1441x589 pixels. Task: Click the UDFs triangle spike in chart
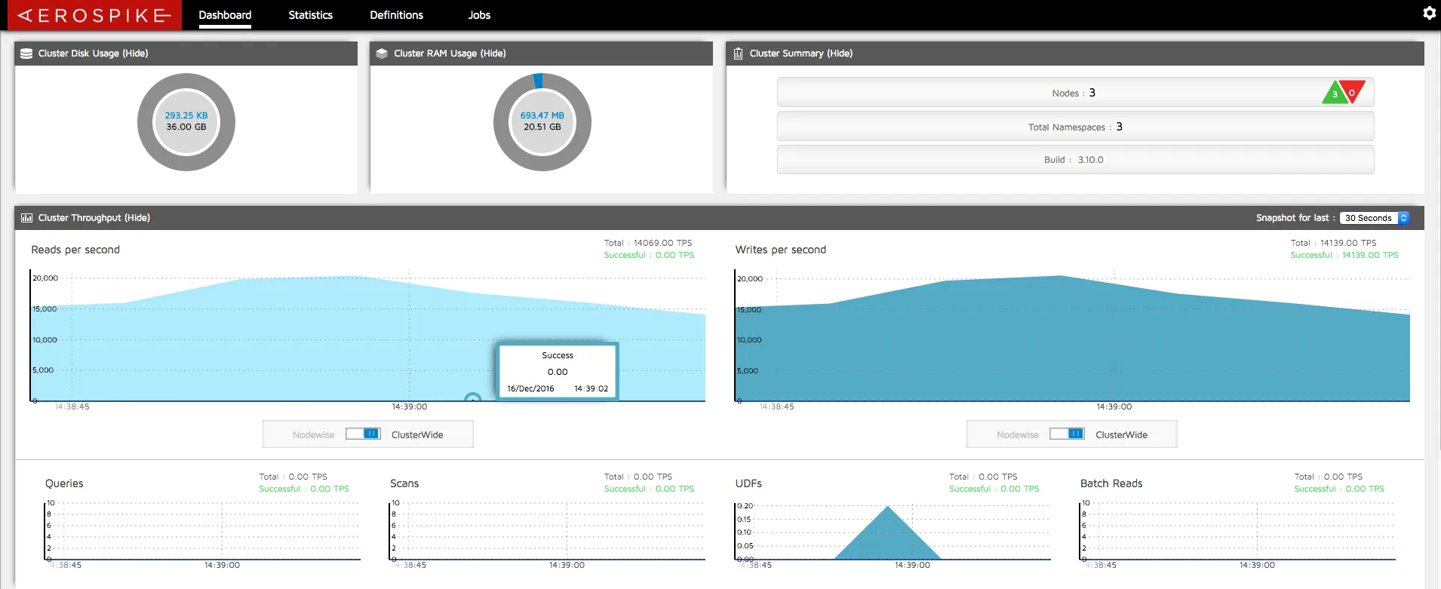point(887,533)
